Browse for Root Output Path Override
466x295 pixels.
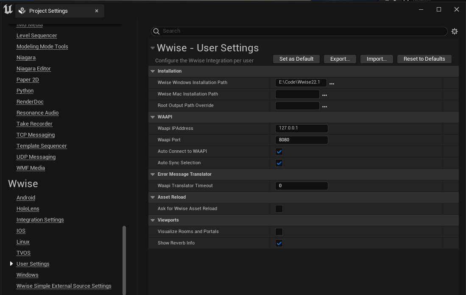[x=324, y=107]
